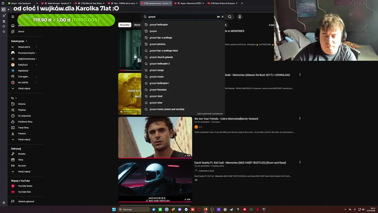Viewport: 378px width, 213px height.
Task: Choose suggestion gospel hyc o podloge
Action: pos(183,38)
